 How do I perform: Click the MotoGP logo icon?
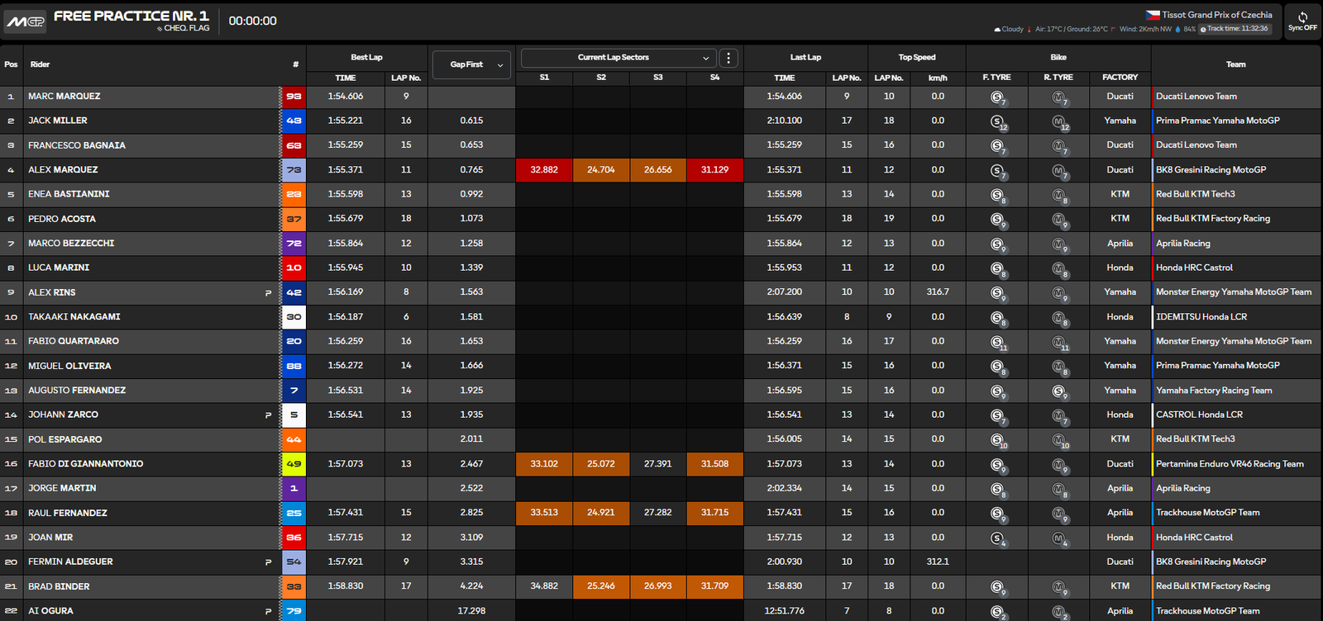click(x=26, y=21)
